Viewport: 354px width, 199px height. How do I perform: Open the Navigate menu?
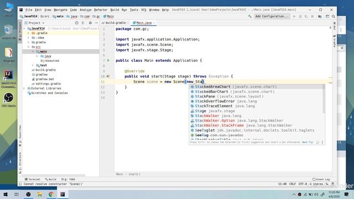click(60, 10)
